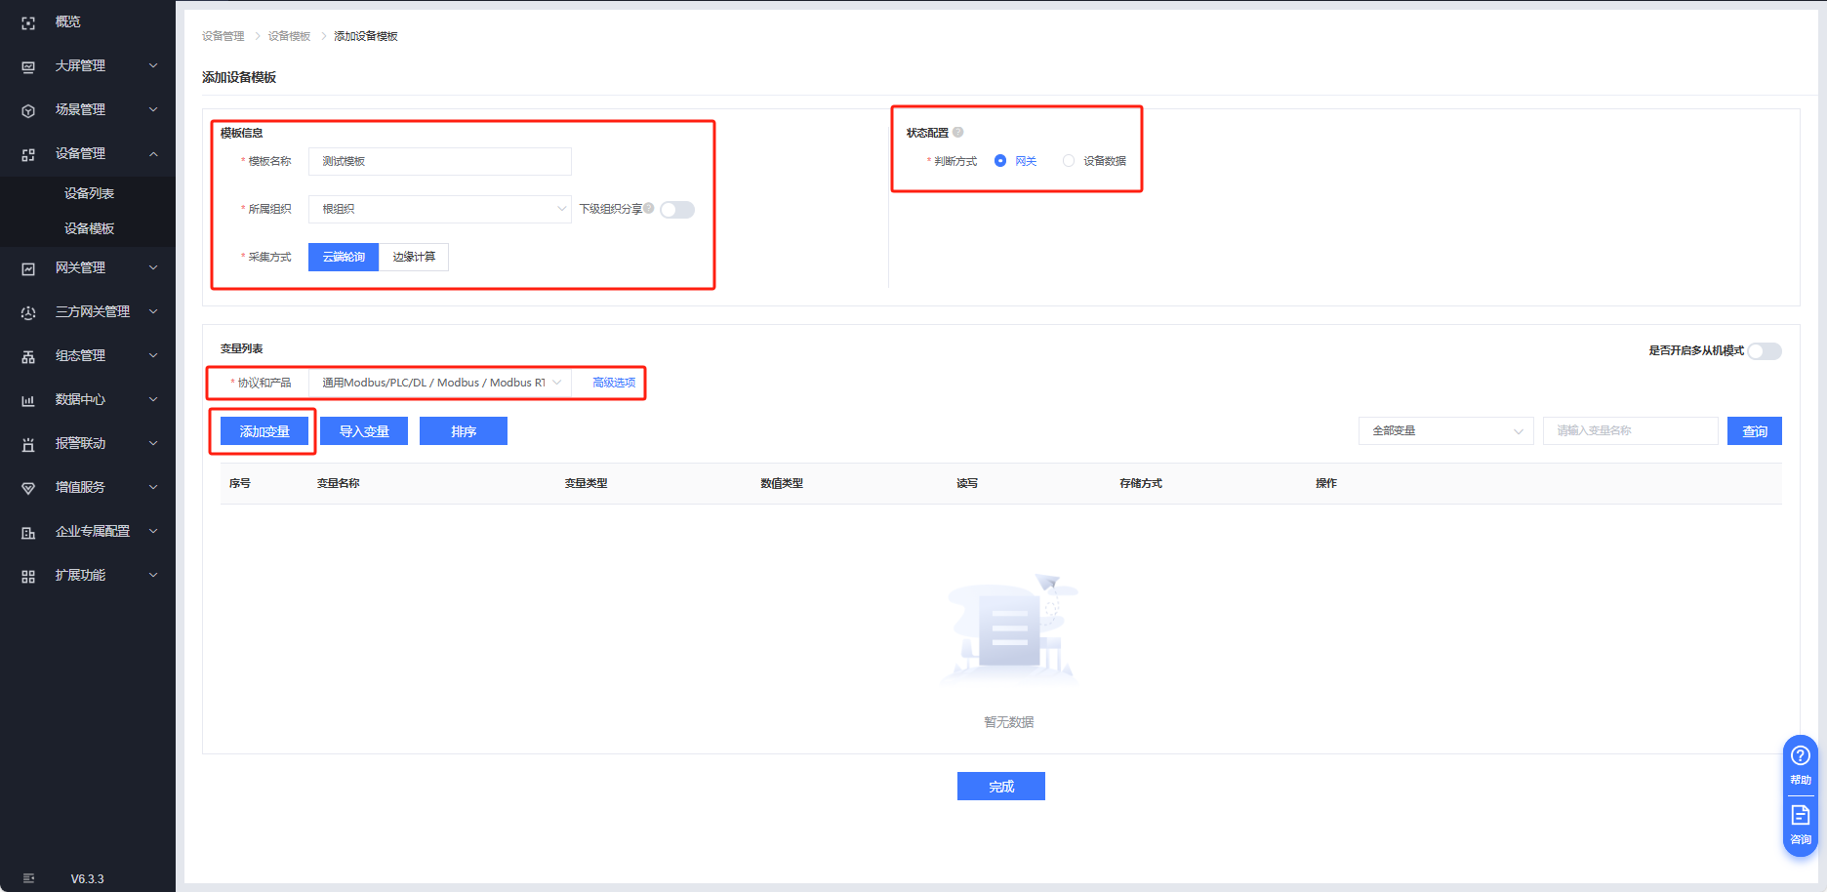Click the 添加变量 button
The width and height of the screenshot is (1827, 892).
264,431
